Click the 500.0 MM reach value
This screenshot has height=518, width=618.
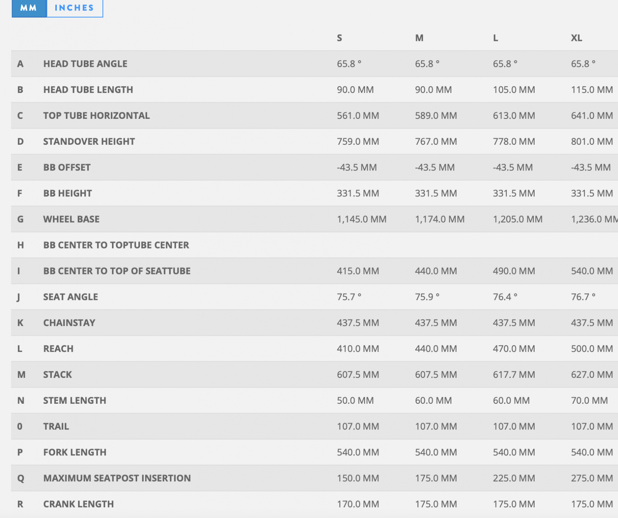tap(592, 348)
